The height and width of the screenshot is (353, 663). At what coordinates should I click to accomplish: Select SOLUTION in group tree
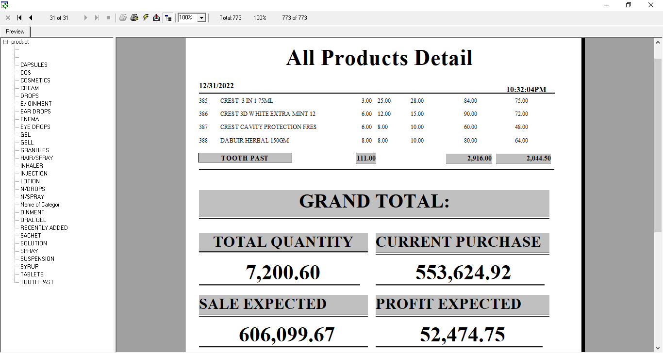[34, 243]
